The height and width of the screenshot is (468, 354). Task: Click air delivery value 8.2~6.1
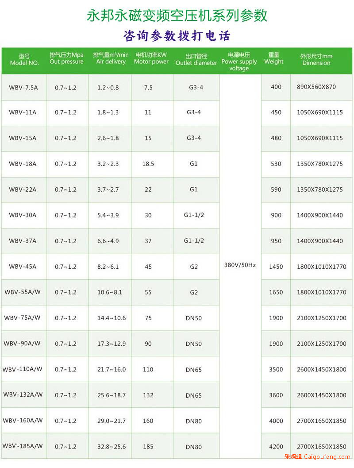coord(108,267)
